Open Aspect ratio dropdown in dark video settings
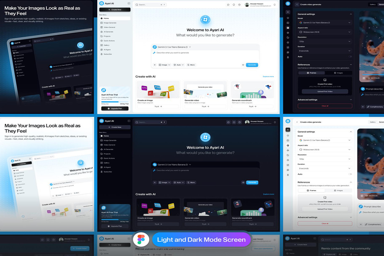This screenshot has width=384, height=256. [x=325, y=32]
